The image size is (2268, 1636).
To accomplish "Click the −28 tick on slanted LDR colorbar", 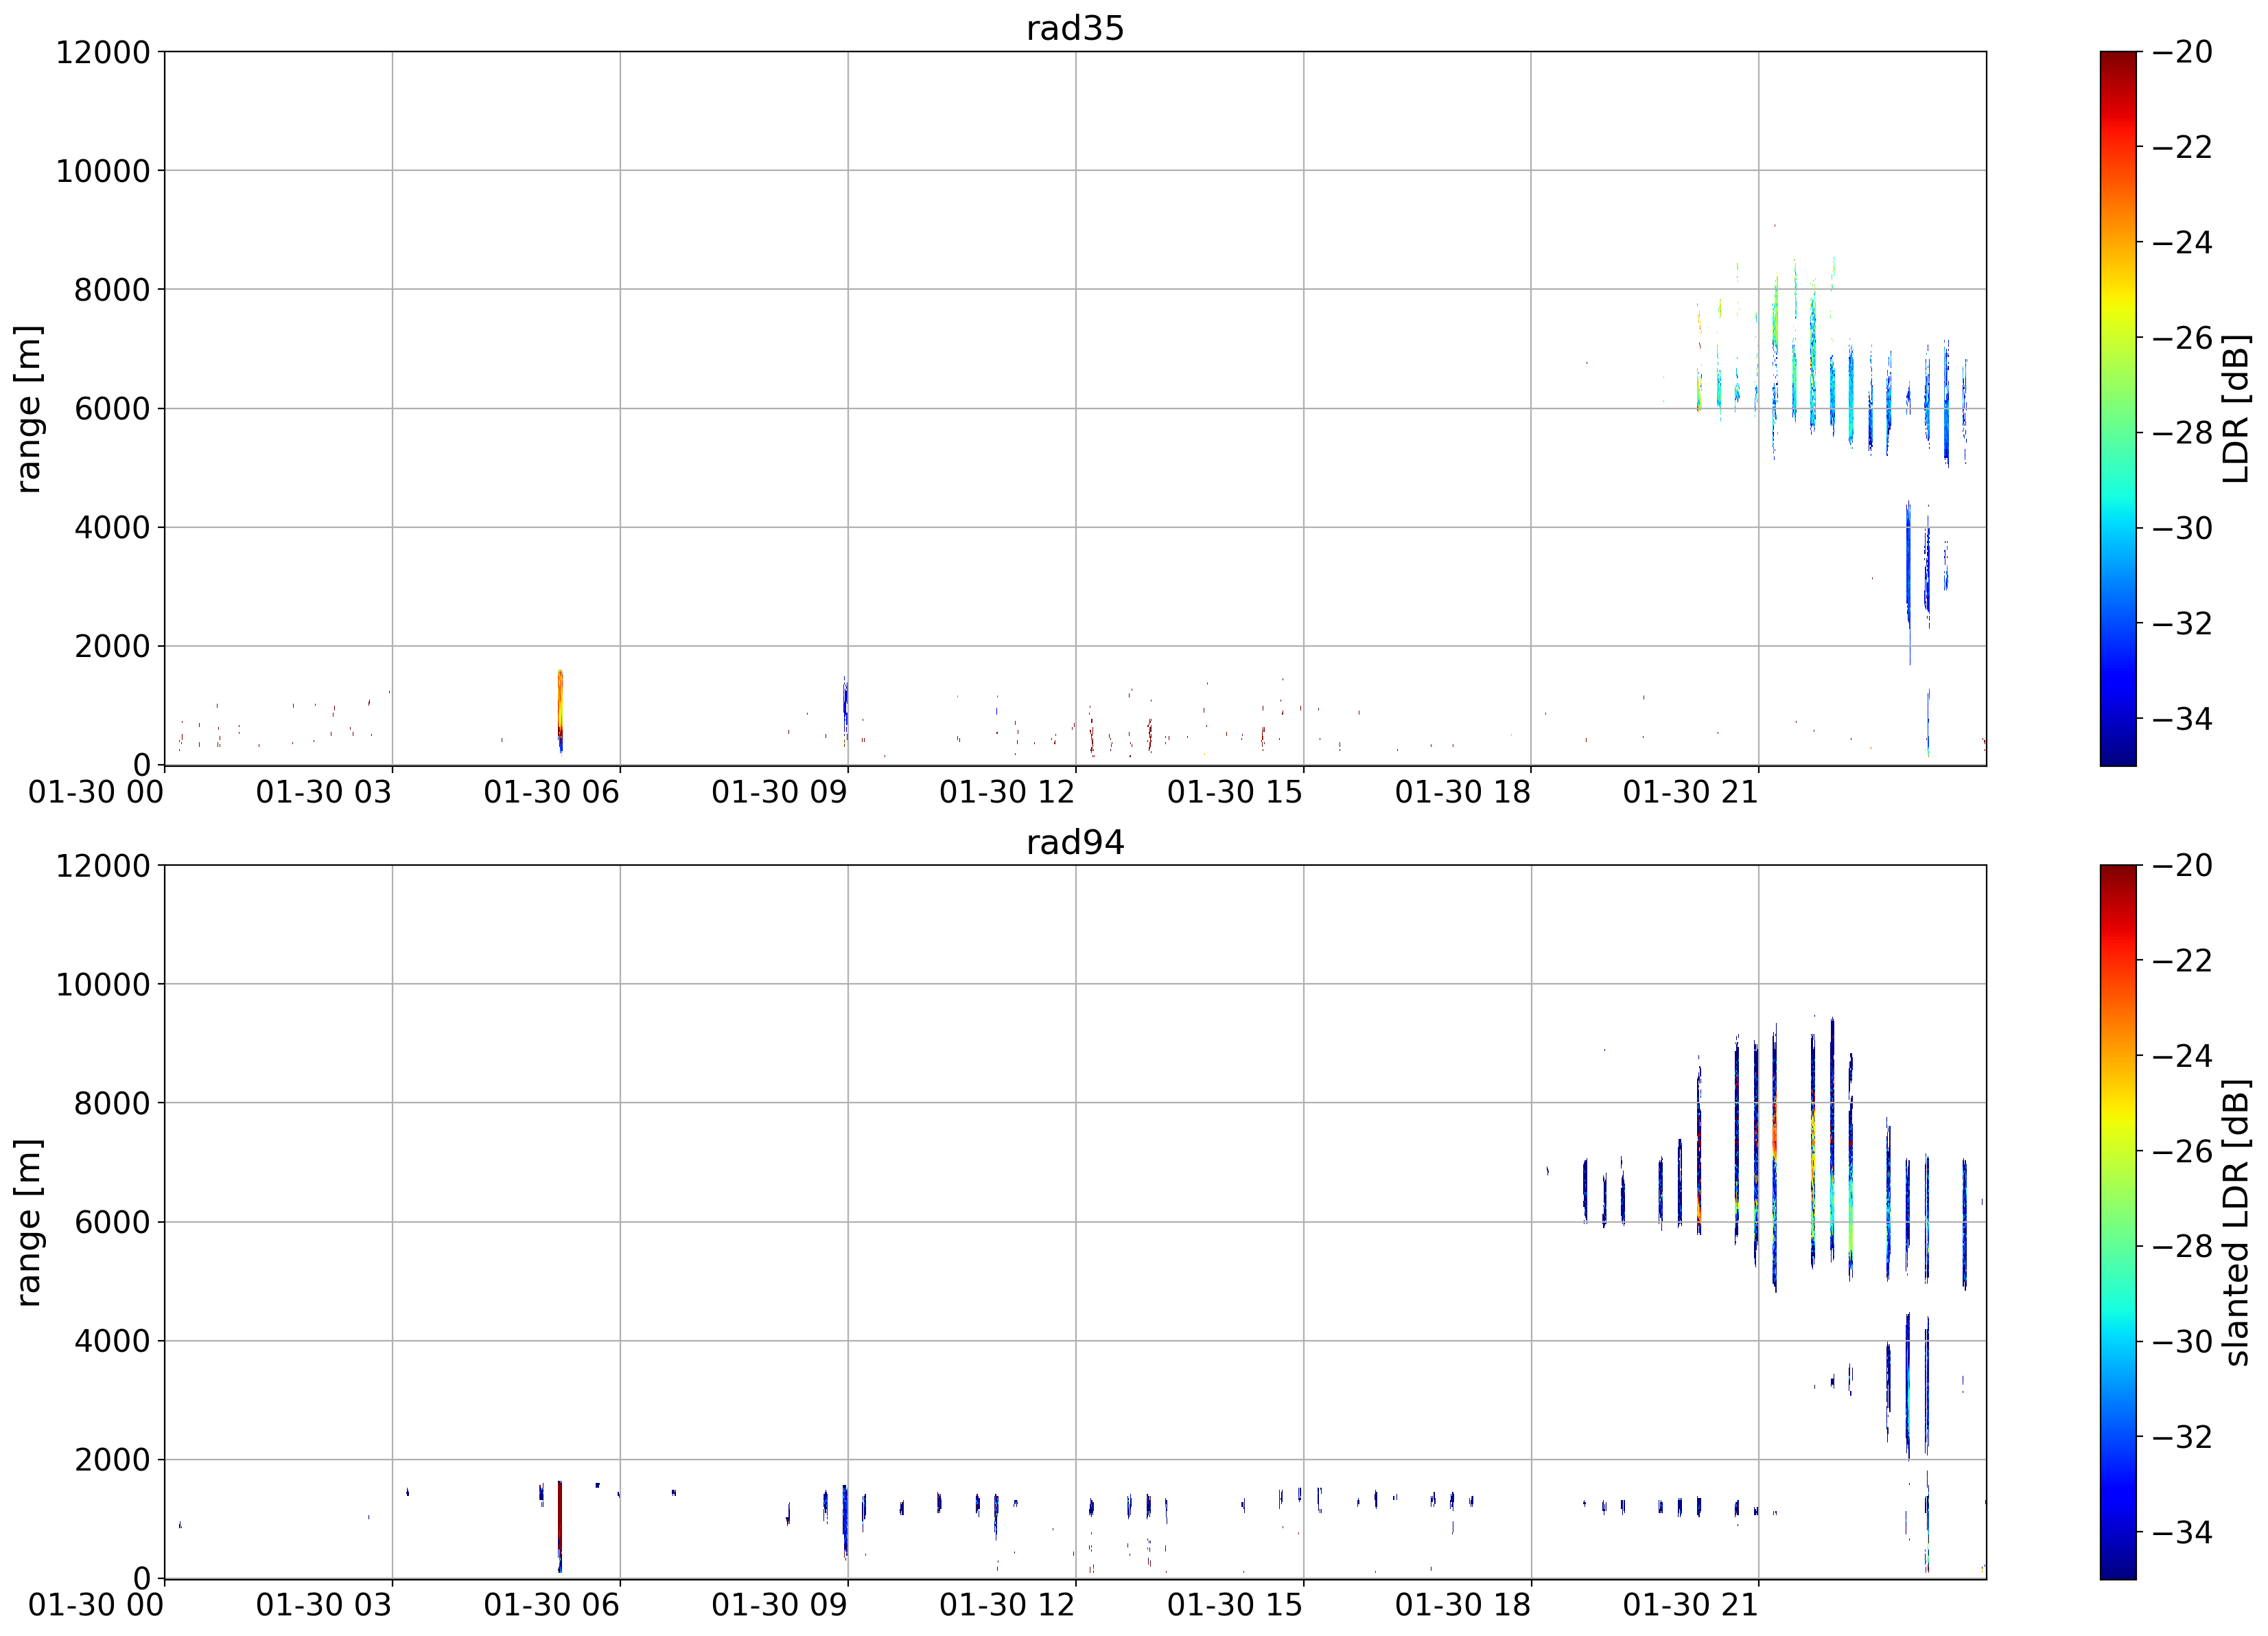I will [x=2182, y=1247].
